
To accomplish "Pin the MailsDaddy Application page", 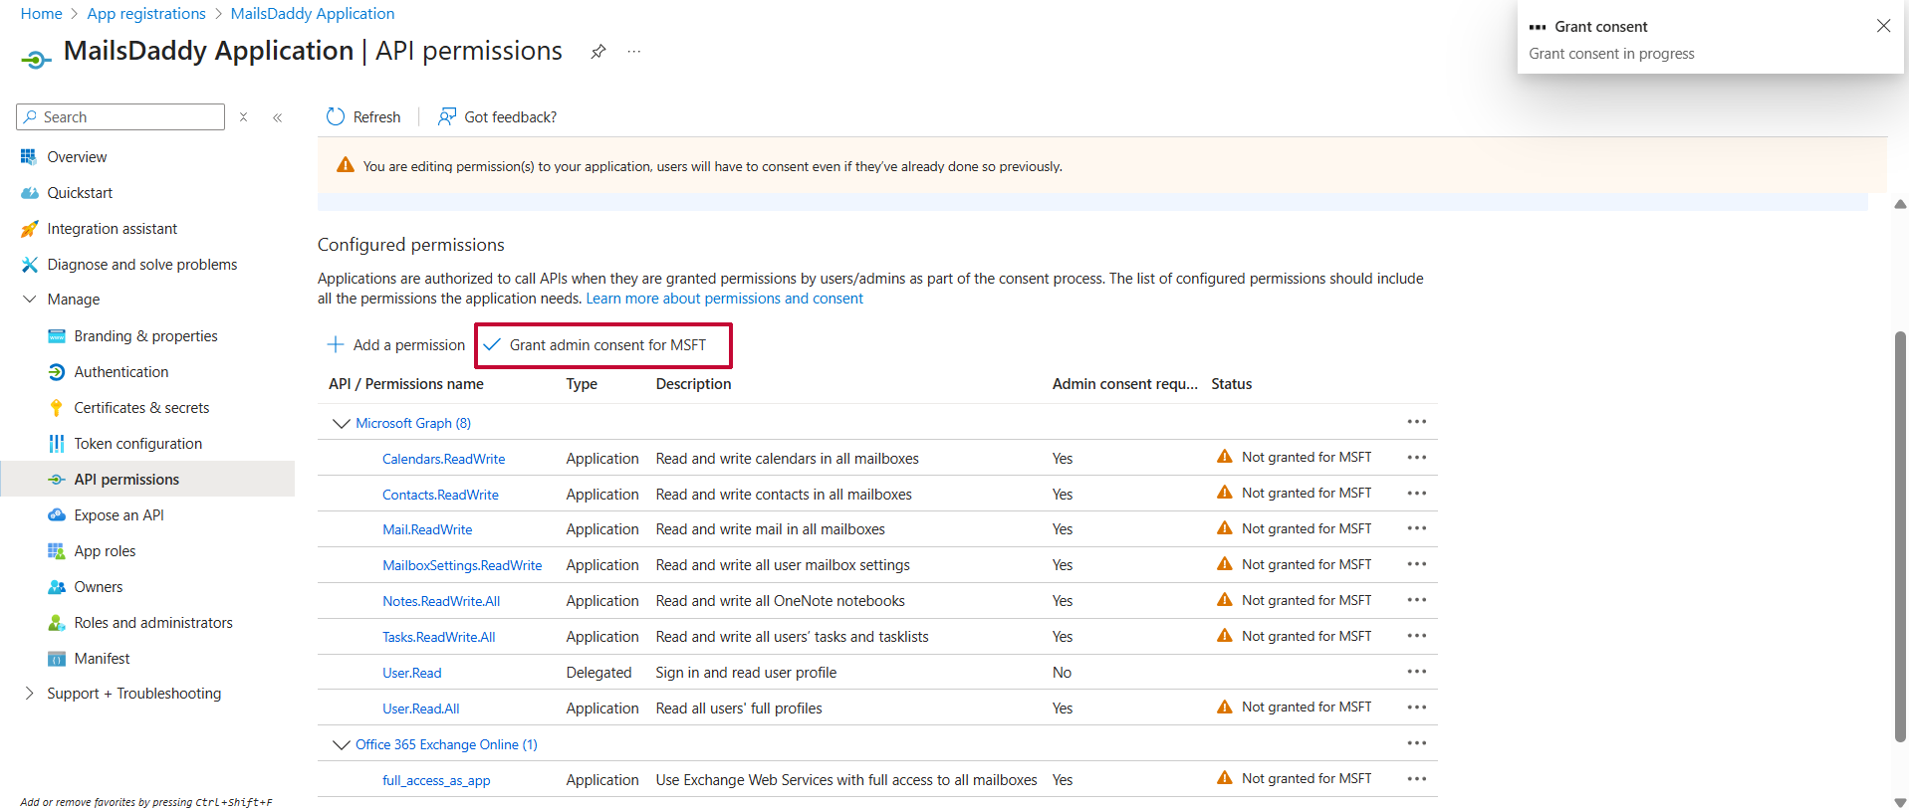I will point(598,52).
